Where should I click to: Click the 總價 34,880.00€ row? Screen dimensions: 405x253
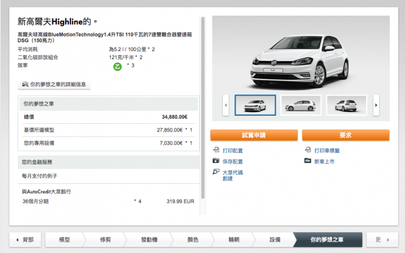pyautogui.click(x=109, y=117)
